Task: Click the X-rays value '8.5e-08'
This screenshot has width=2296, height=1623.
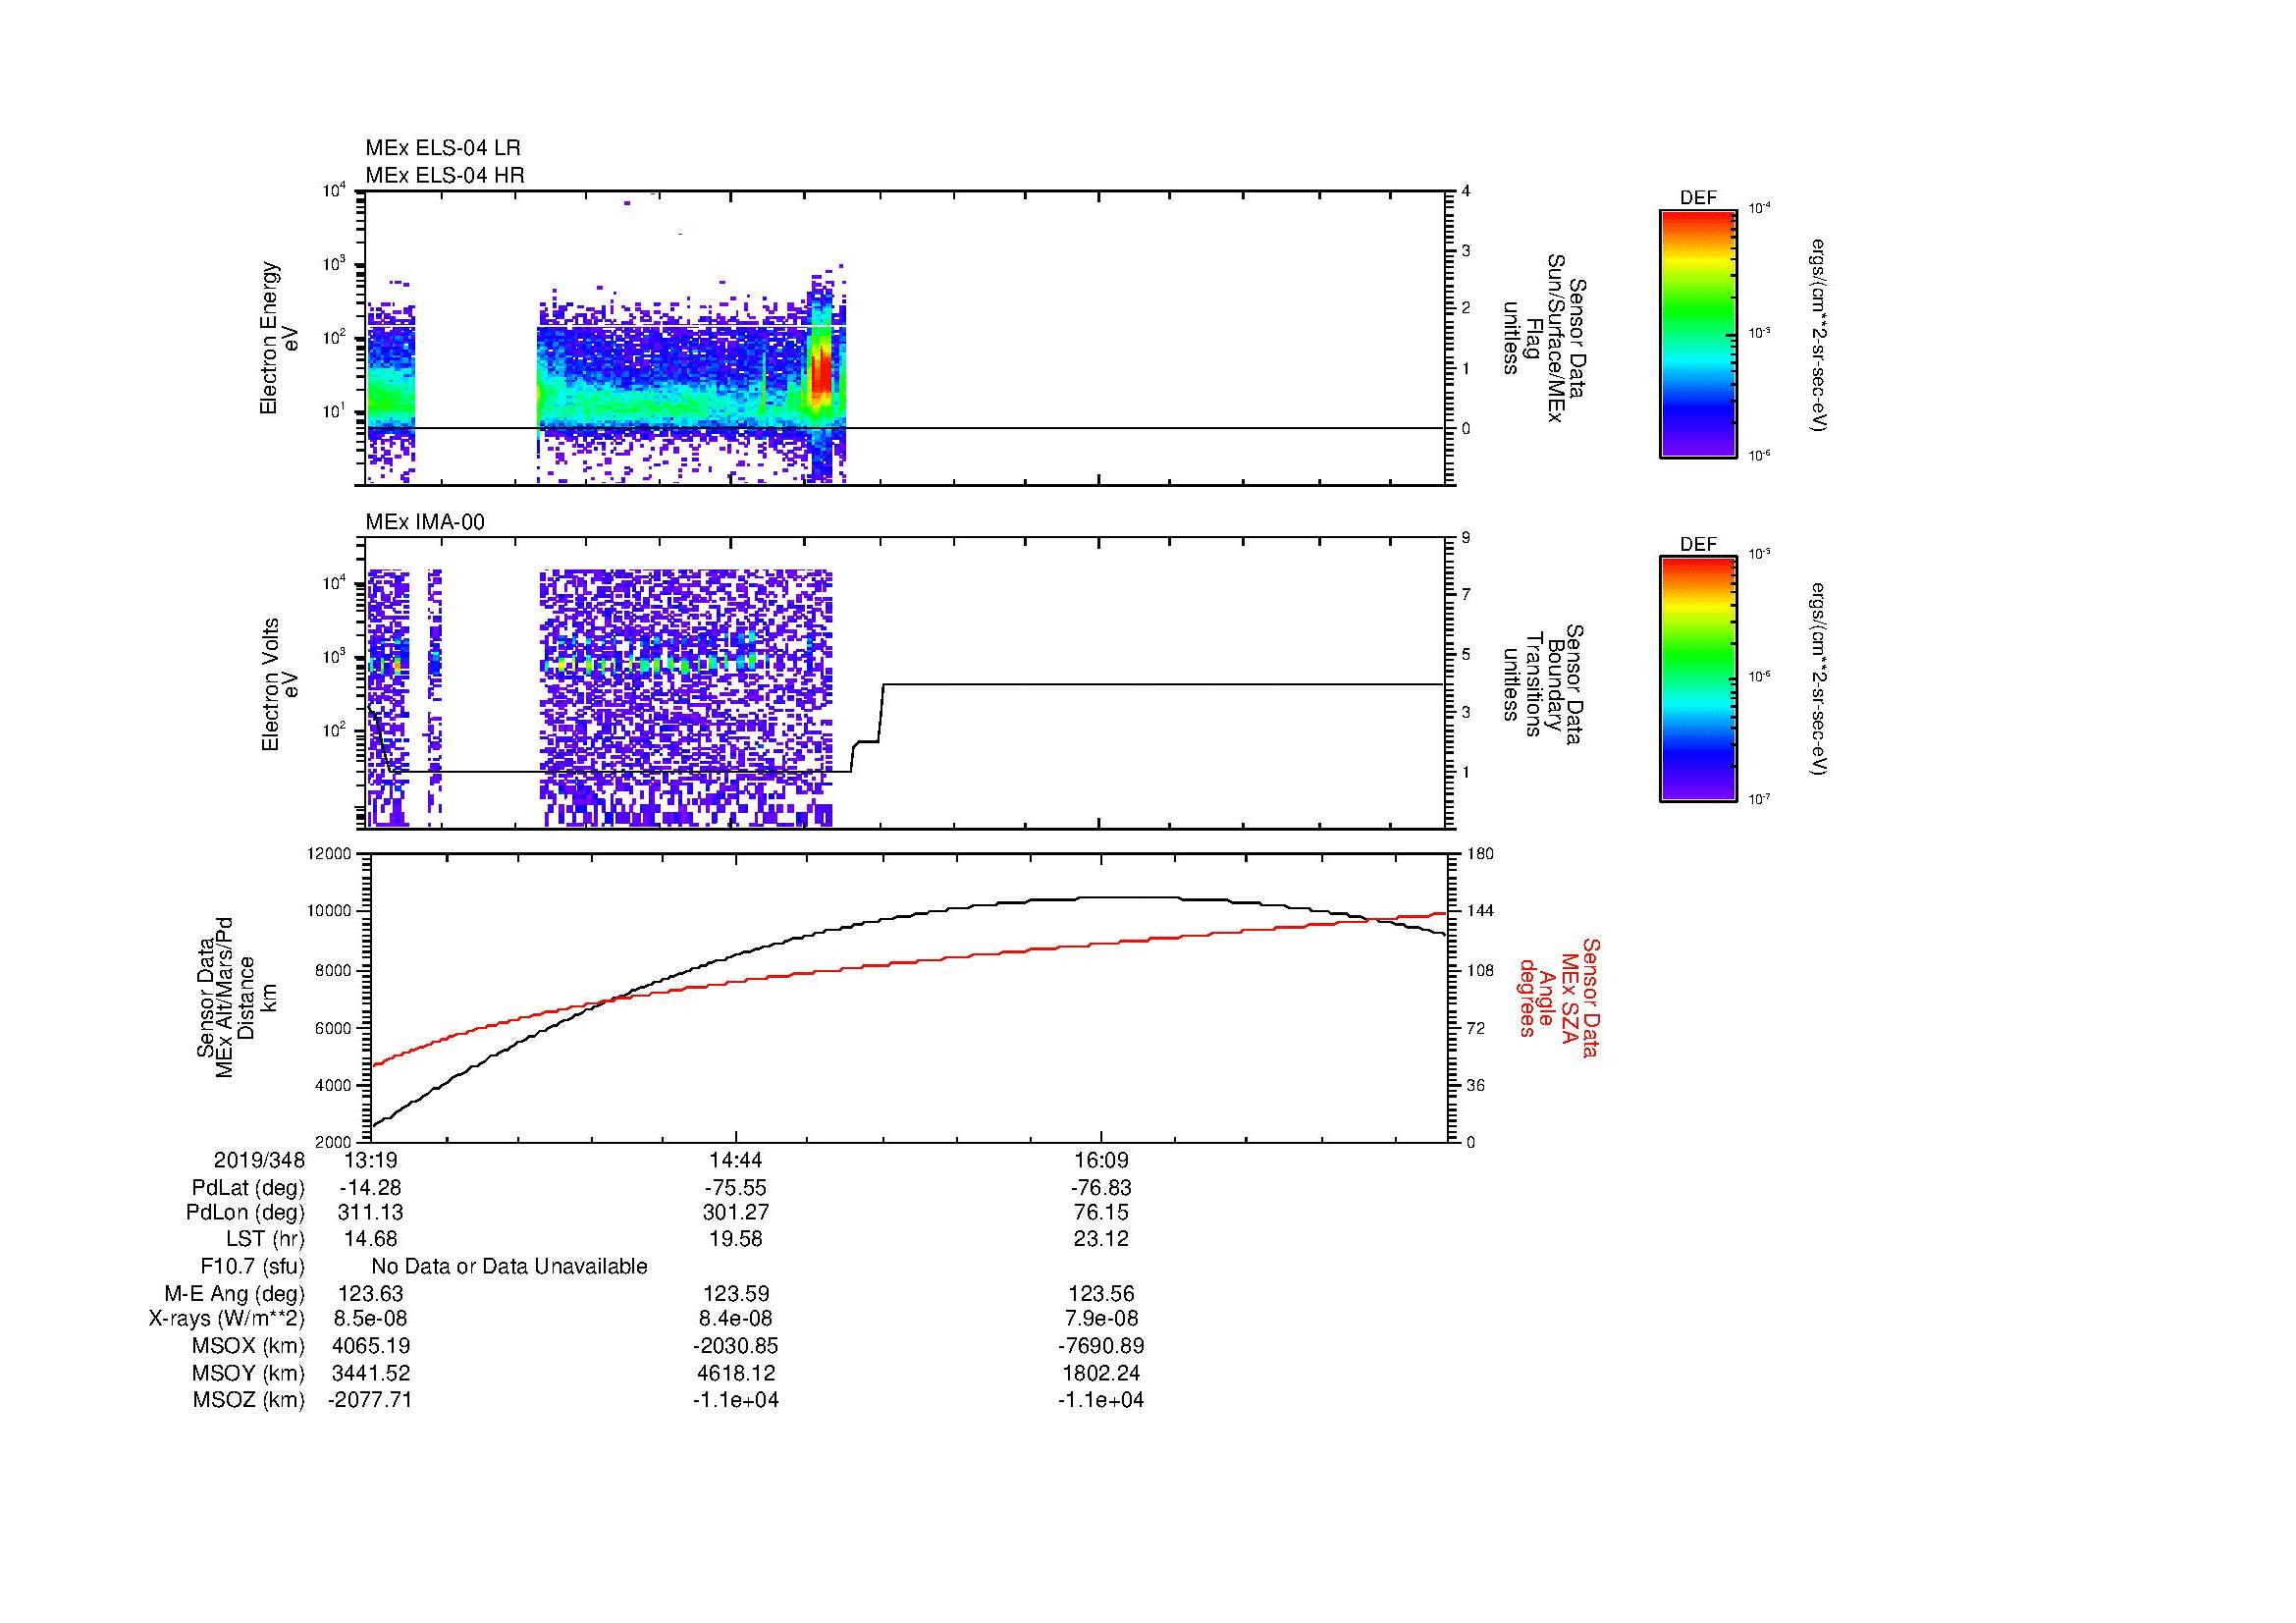Action: pyautogui.click(x=370, y=1319)
